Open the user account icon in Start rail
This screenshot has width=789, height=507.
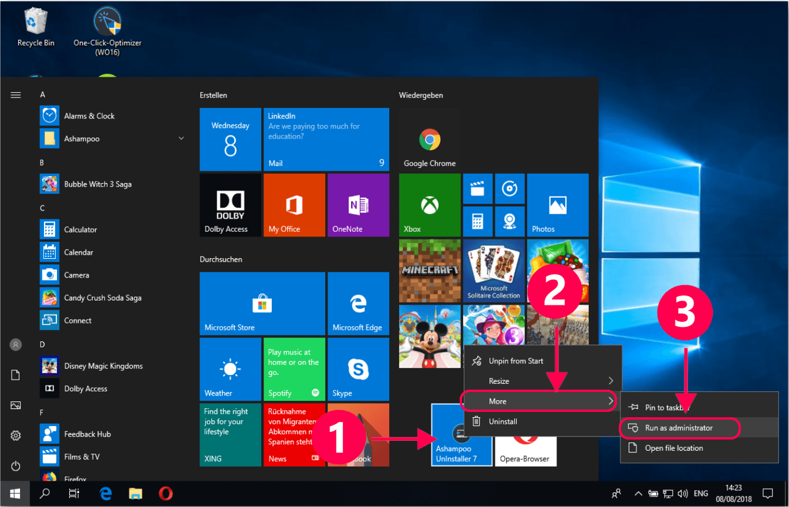16,344
